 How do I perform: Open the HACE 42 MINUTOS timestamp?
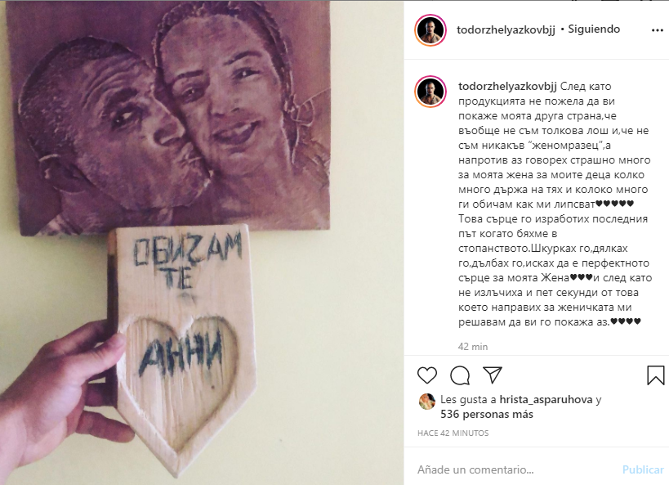tap(453, 433)
